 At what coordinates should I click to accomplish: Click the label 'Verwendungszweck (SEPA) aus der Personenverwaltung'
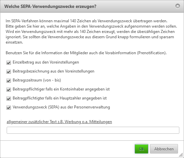pos(61,107)
